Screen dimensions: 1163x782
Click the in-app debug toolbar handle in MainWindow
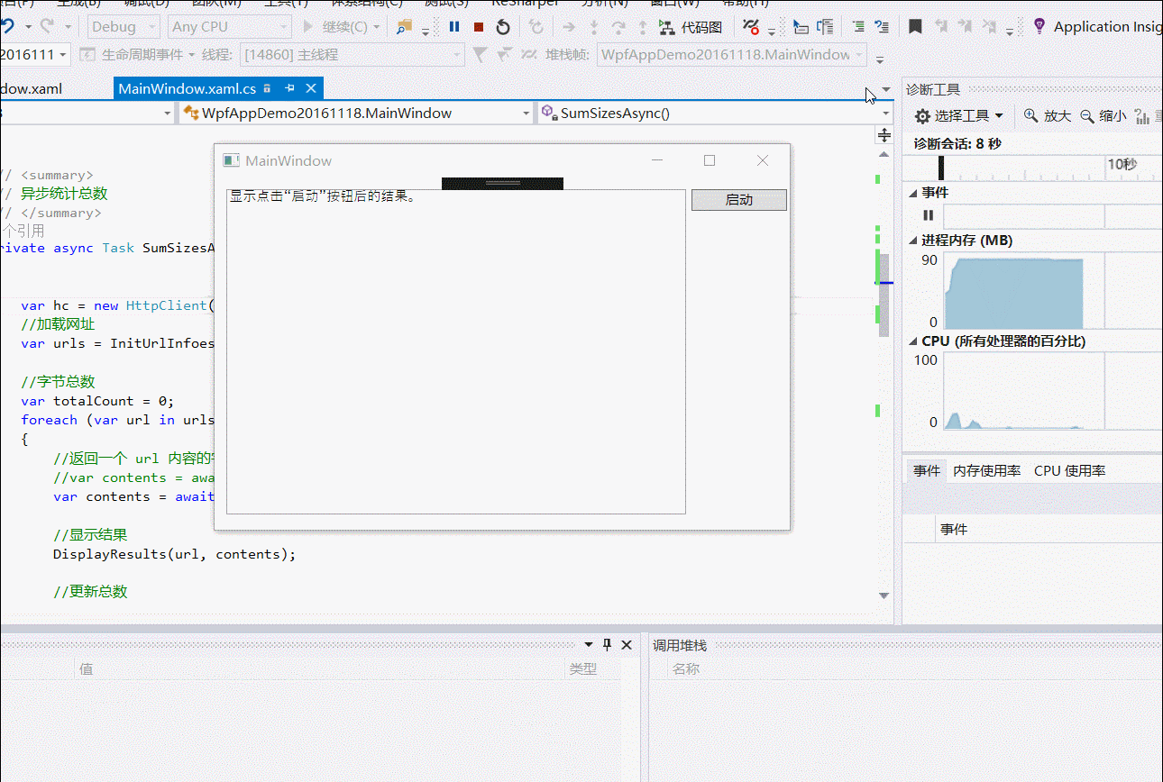tap(502, 183)
